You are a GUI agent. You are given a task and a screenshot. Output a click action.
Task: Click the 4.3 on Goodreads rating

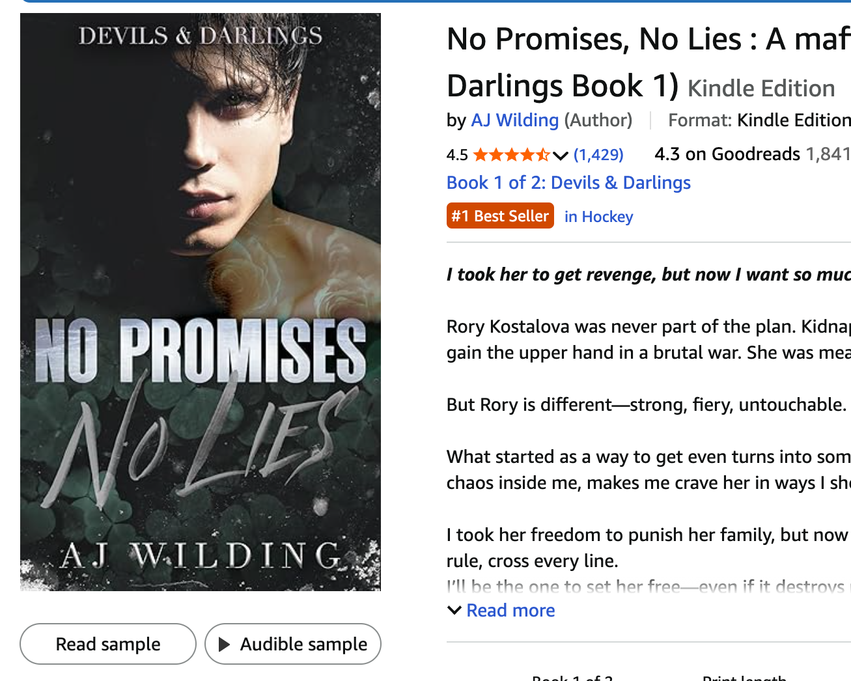click(727, 154)
